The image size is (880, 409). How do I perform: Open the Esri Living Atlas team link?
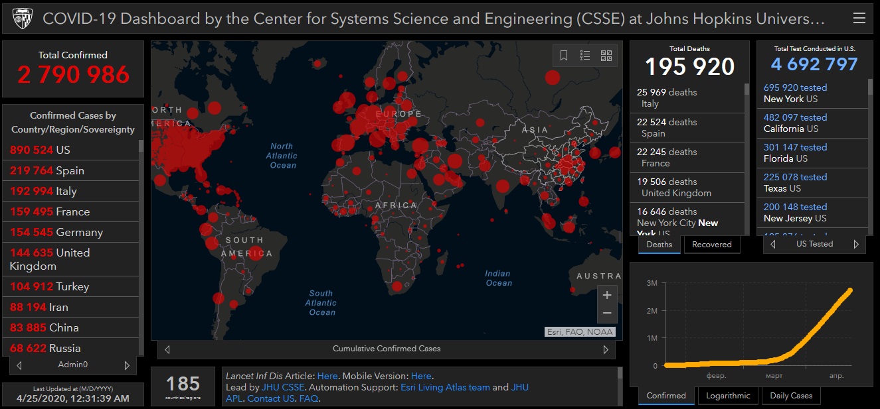(445, 387)
